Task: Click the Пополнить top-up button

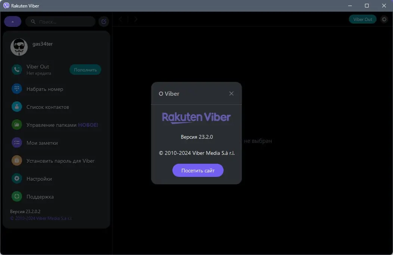Action: point(85,70)
